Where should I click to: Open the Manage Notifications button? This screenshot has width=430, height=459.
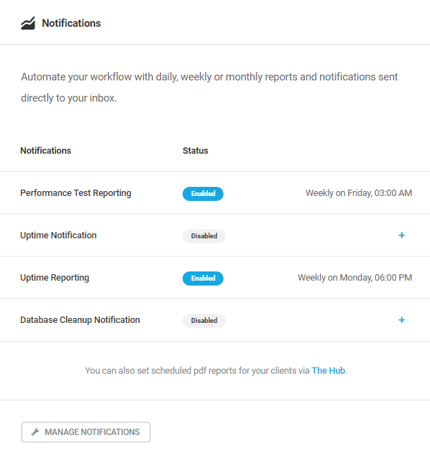tap(86, 432)
